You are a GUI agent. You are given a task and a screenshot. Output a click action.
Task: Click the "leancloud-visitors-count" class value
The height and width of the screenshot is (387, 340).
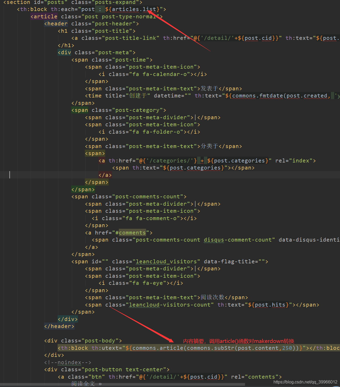coord(170,305)
